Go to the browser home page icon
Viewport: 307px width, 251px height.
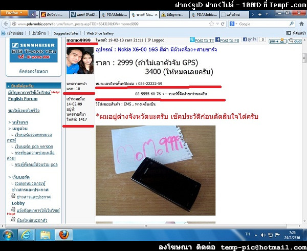(301, 24)
